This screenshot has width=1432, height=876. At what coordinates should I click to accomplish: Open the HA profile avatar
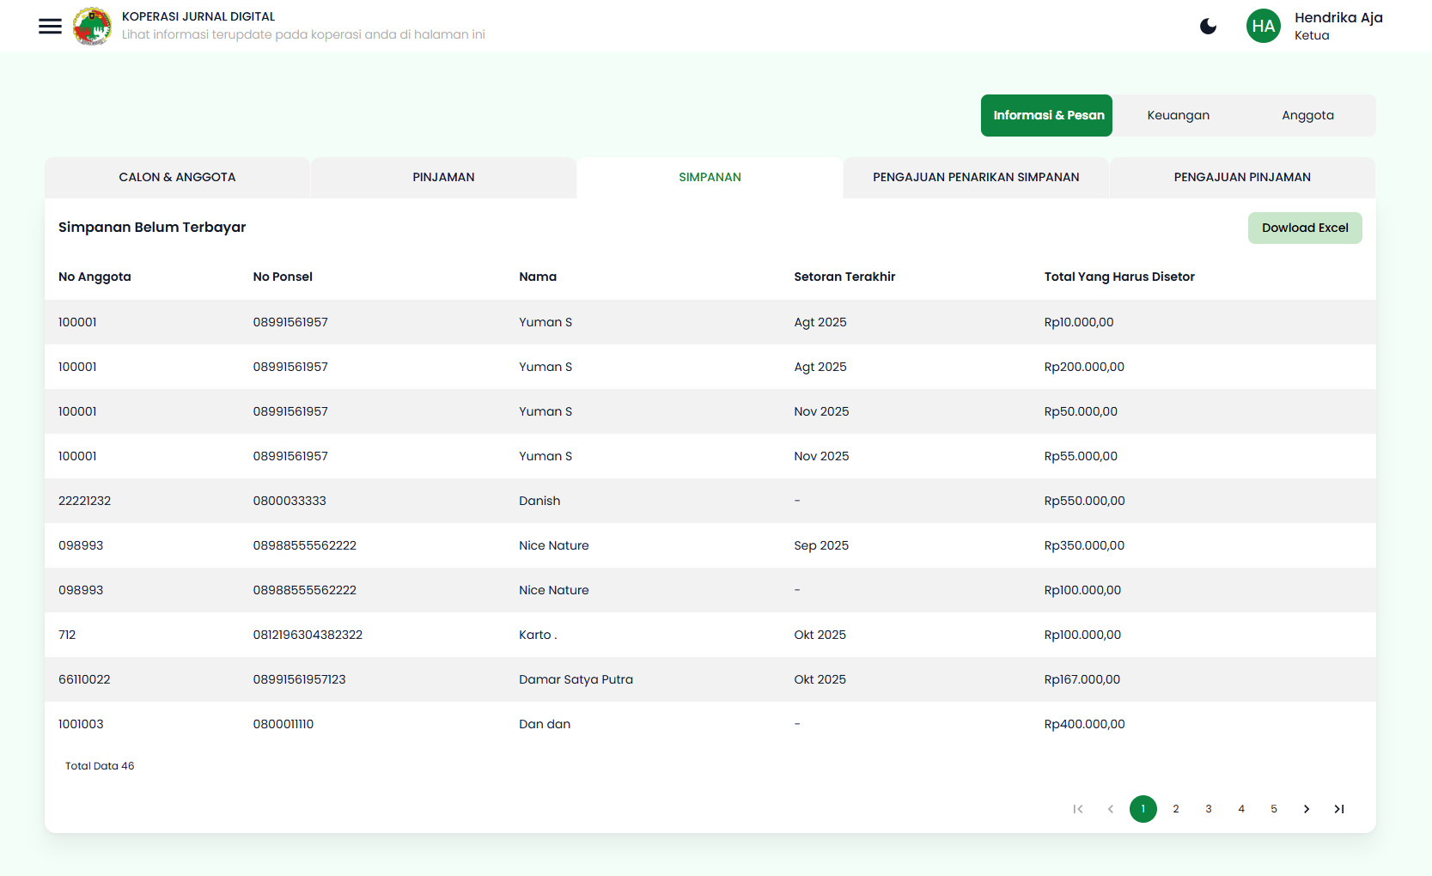coord(1264,26)
